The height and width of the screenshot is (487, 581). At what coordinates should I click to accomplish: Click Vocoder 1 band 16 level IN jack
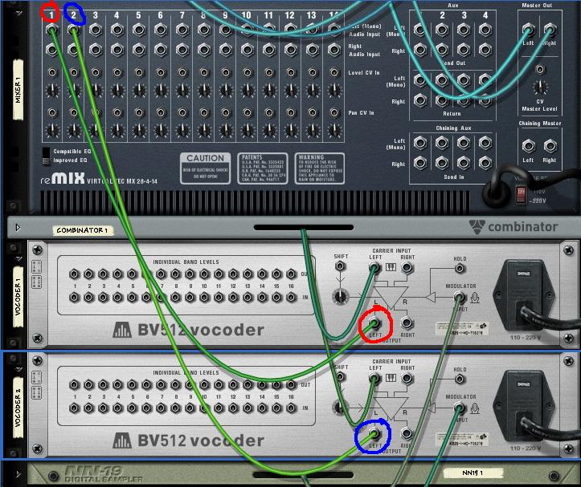click(291, 297)
